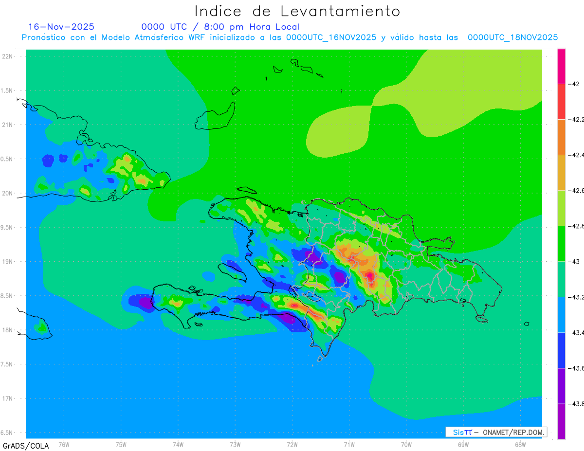Select the lime green legend swatch below -42.6
Screen dimensions: 584x451
(561, 208)
